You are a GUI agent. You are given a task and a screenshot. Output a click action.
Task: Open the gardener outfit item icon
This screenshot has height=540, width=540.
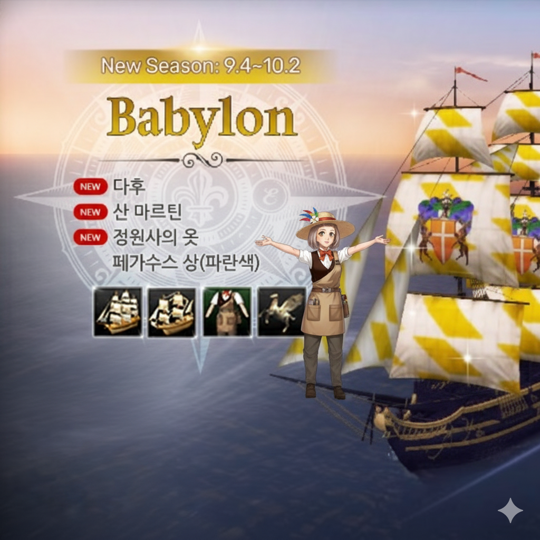pos(227,312)
